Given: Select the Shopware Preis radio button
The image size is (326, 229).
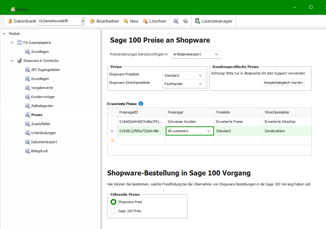Looking at the screenshot, I should click(113, 202).
